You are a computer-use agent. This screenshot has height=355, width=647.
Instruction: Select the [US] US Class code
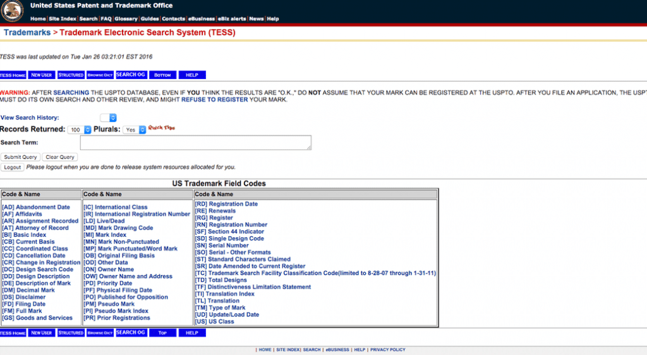(x=215, y=321)
